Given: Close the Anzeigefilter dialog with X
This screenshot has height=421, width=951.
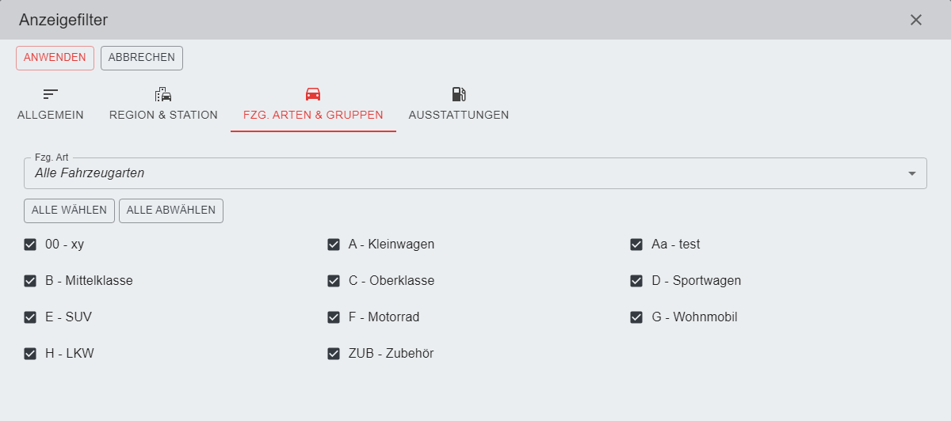Looking at the screenshot, I should point(916,20).
